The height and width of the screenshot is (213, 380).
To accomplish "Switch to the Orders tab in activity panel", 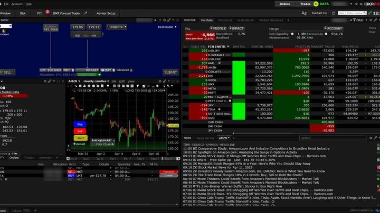I will [x=14, y=158].
